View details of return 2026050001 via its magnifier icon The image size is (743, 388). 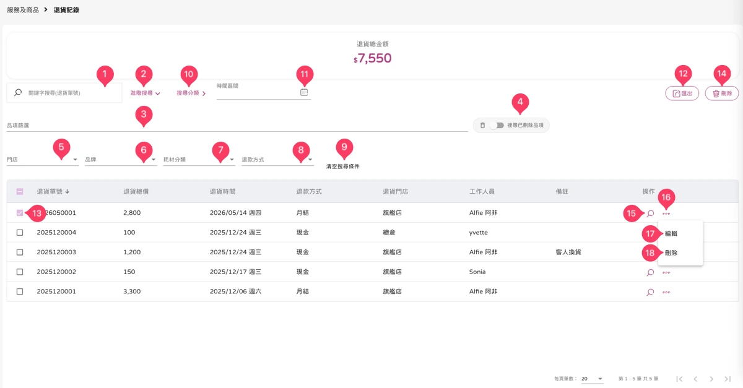point(650,213)
